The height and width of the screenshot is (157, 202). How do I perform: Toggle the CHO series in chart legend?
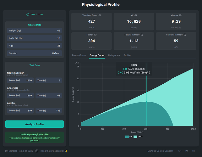(x=138, y=137)
